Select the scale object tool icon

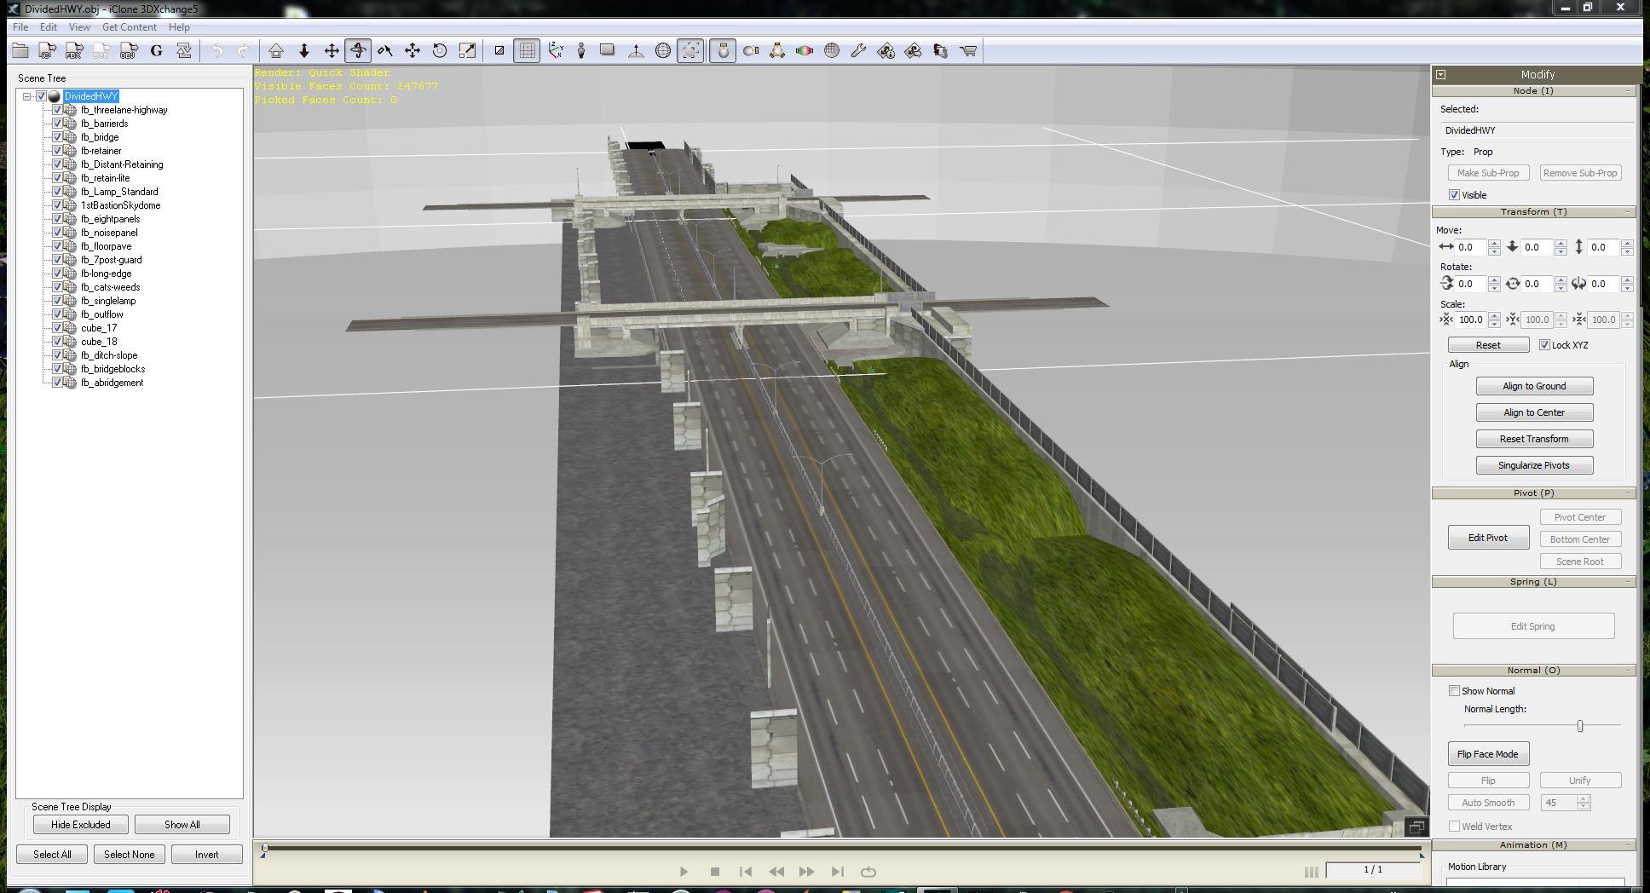pos(467,51)
